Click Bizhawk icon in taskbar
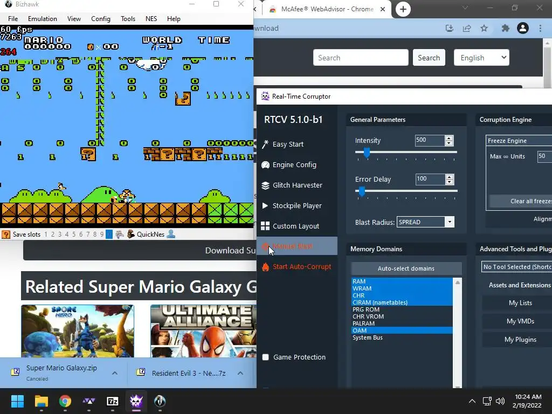 (x=160, y=401)
